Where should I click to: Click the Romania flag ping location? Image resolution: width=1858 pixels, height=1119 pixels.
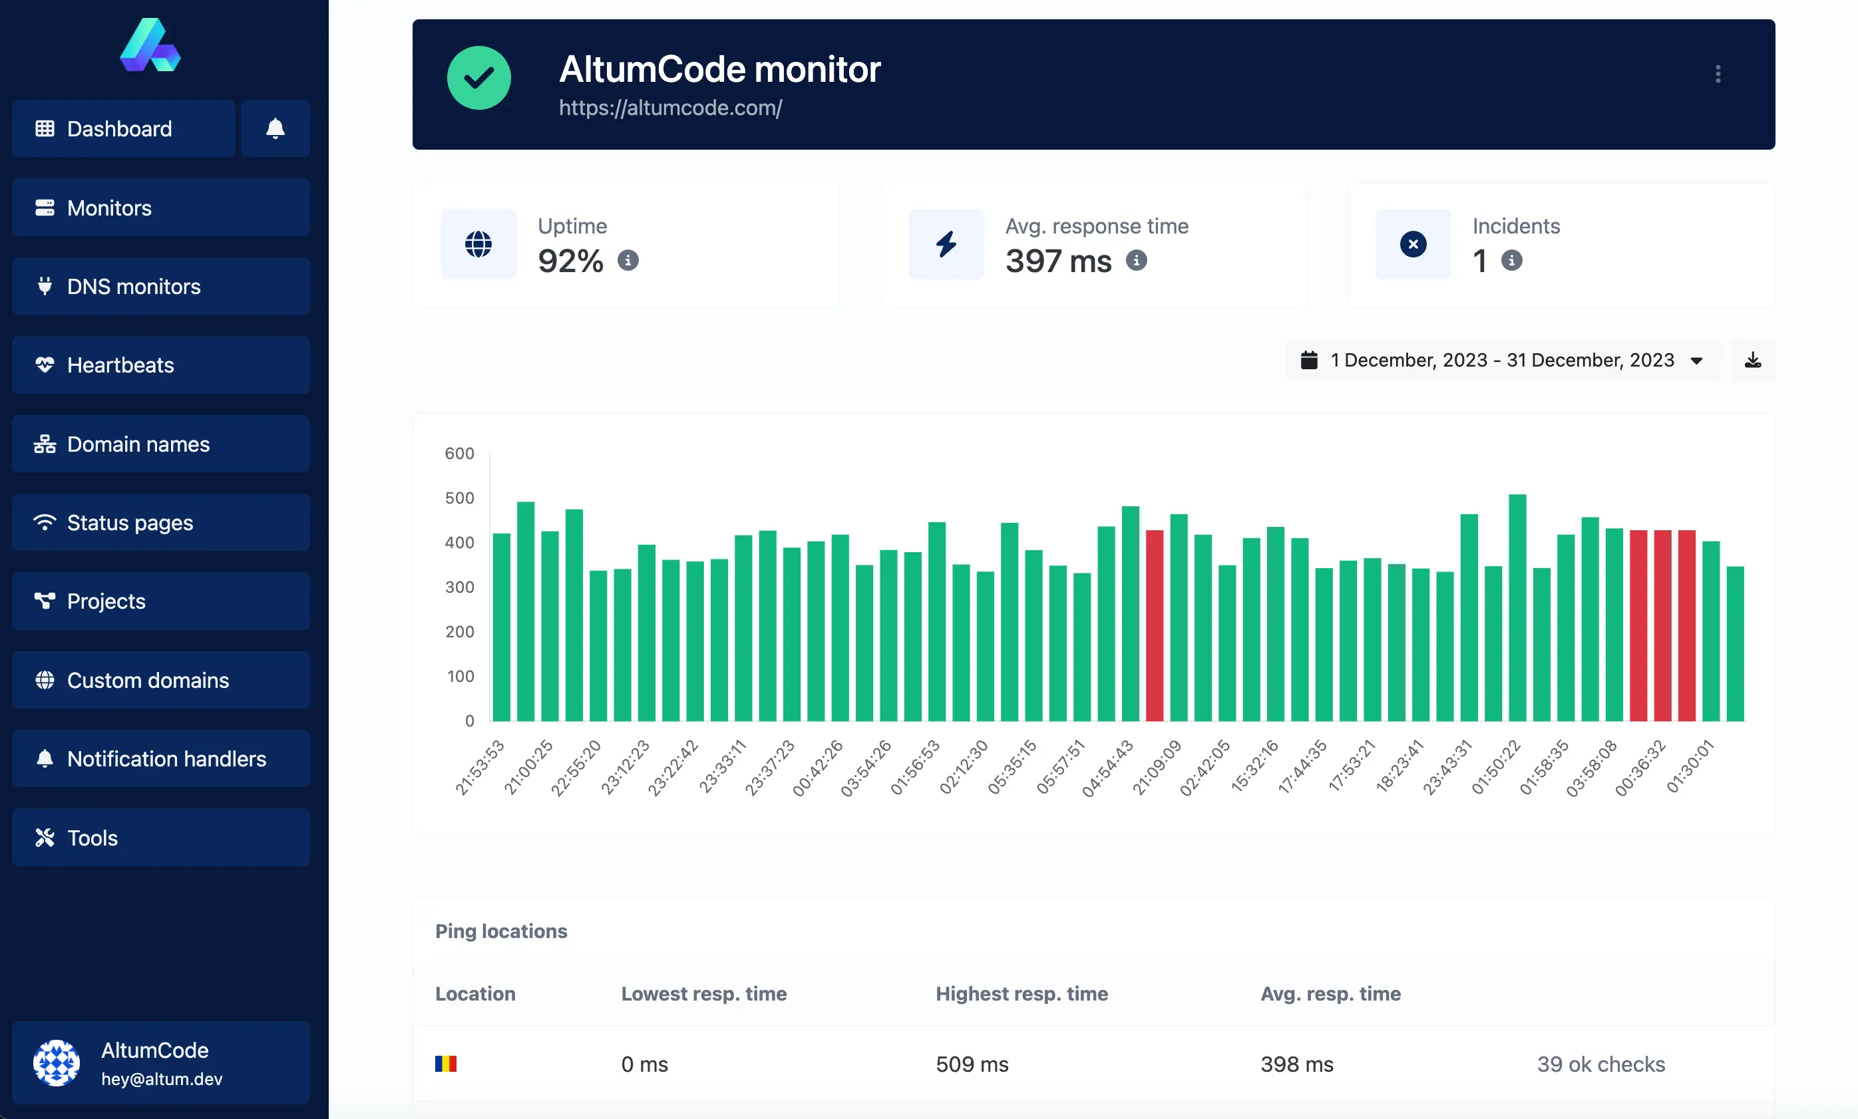446,1064
